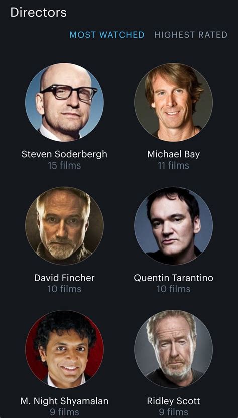
Task: View Soderbergh's 15 films count
Action: [x=64, y=165]
